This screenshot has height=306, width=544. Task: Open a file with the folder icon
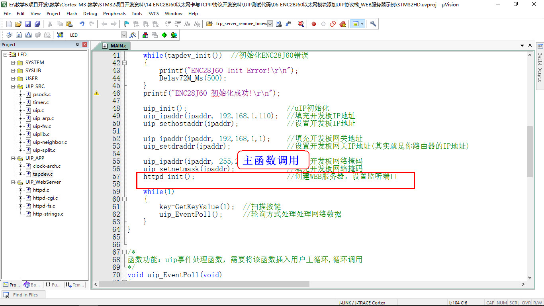(18, 24)
